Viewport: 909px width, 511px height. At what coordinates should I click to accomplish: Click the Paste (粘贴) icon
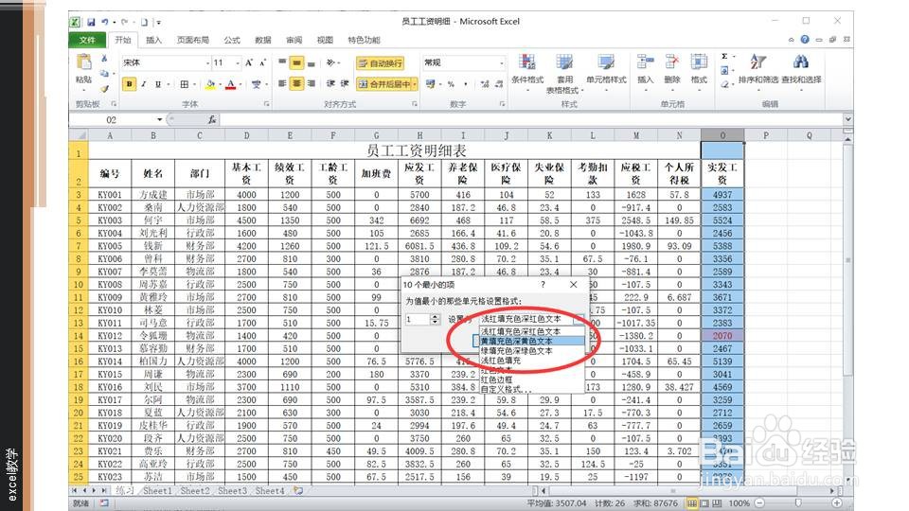(84, 62)
